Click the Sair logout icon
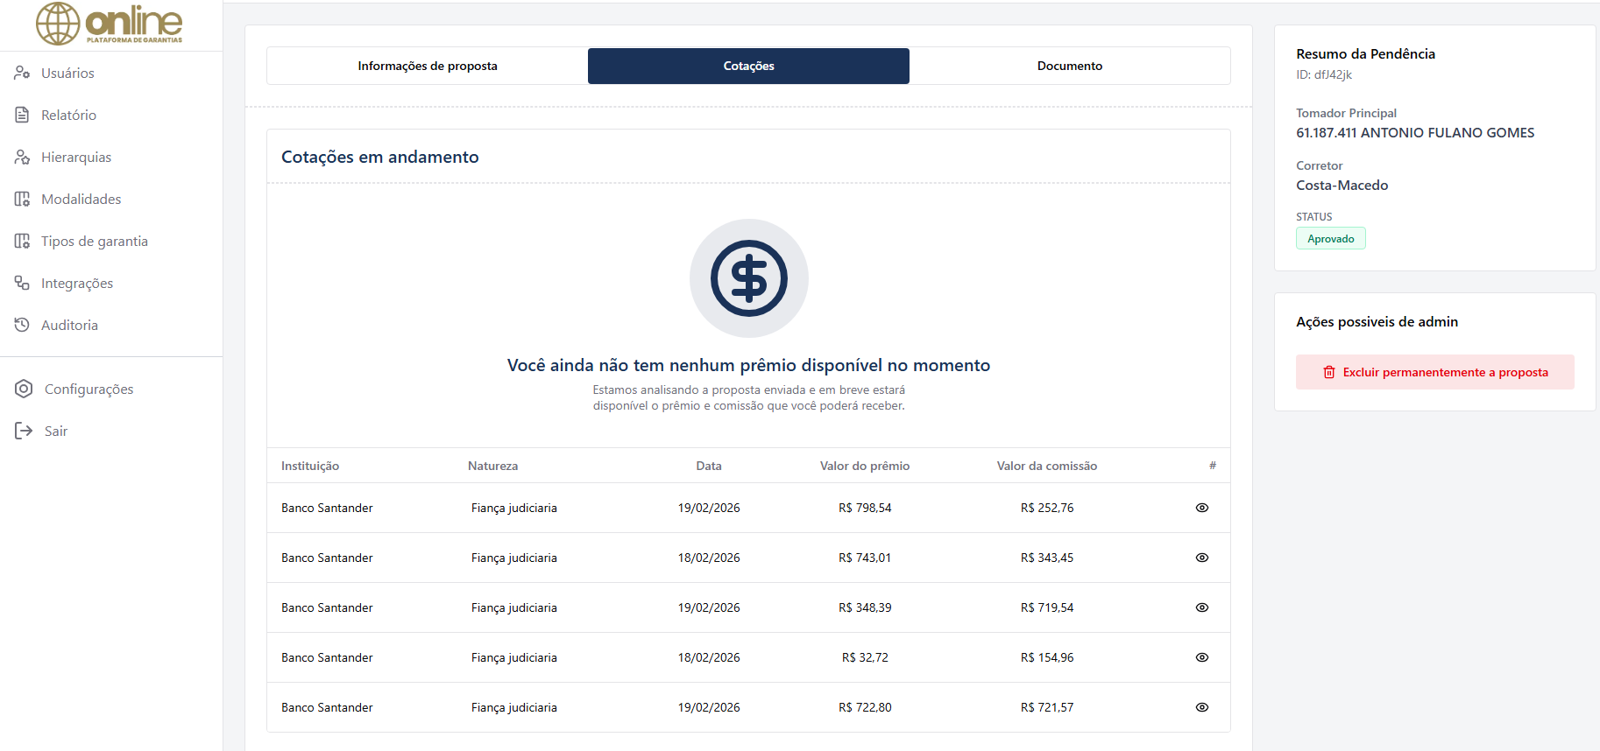1600x751 pixels. coord(24,431)
